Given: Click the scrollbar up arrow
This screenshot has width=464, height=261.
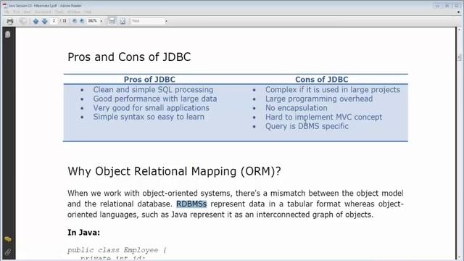Looking at the screenshot, I should [x=459, y=30].
